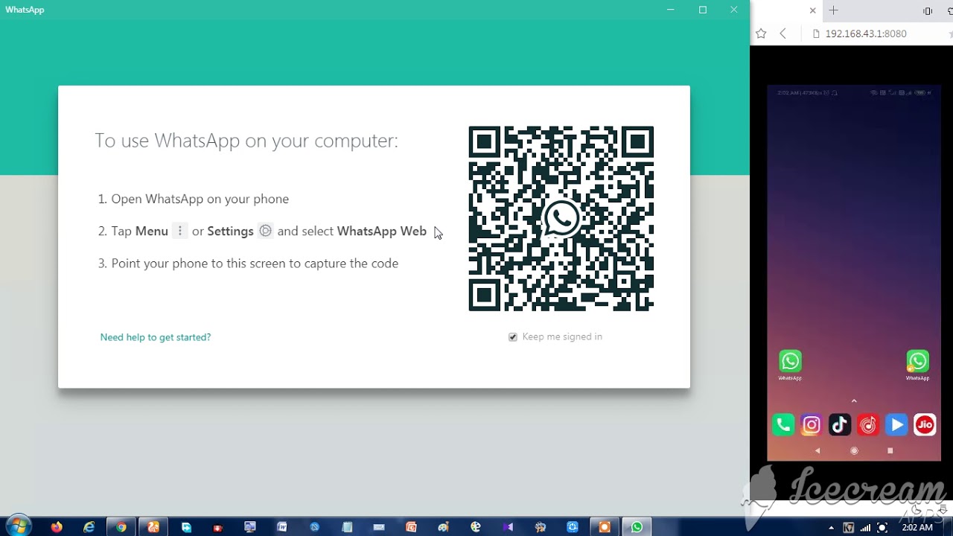This screenshot has height=536, width=953.
Task: Open the blue Play app in phone dock
Action: pos(896,424)
